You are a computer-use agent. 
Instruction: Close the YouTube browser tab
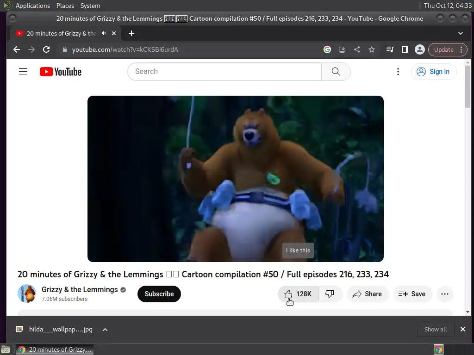tap(114, 33)
